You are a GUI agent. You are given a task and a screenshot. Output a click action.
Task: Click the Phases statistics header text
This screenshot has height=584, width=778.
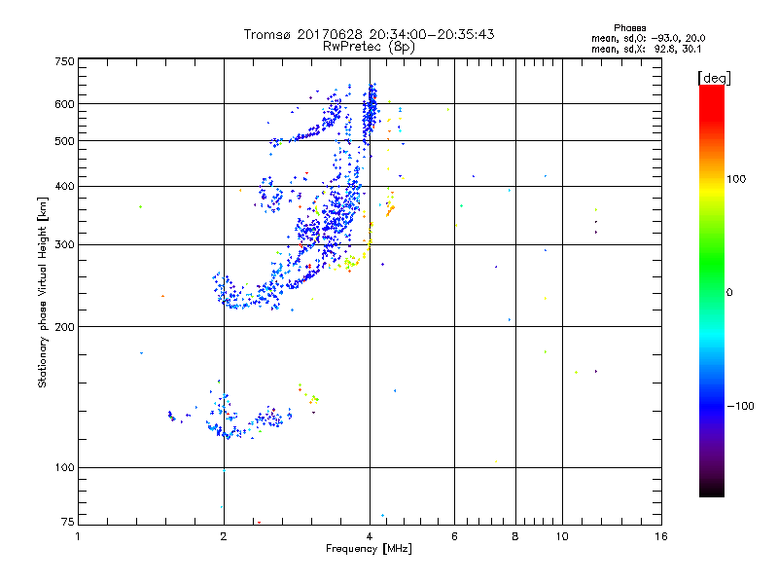pyautogui.click(x=629, y=28)
